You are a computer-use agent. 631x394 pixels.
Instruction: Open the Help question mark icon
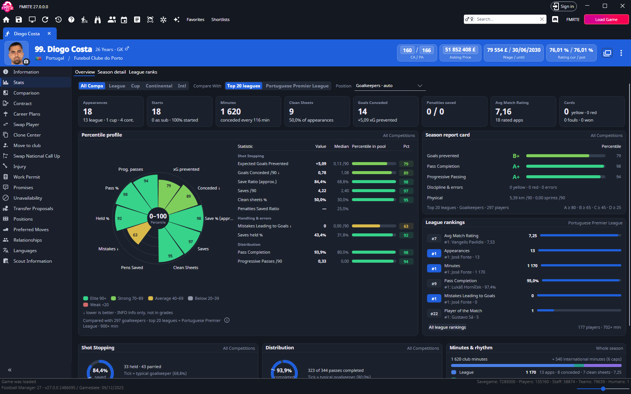[x=71, y=20]
